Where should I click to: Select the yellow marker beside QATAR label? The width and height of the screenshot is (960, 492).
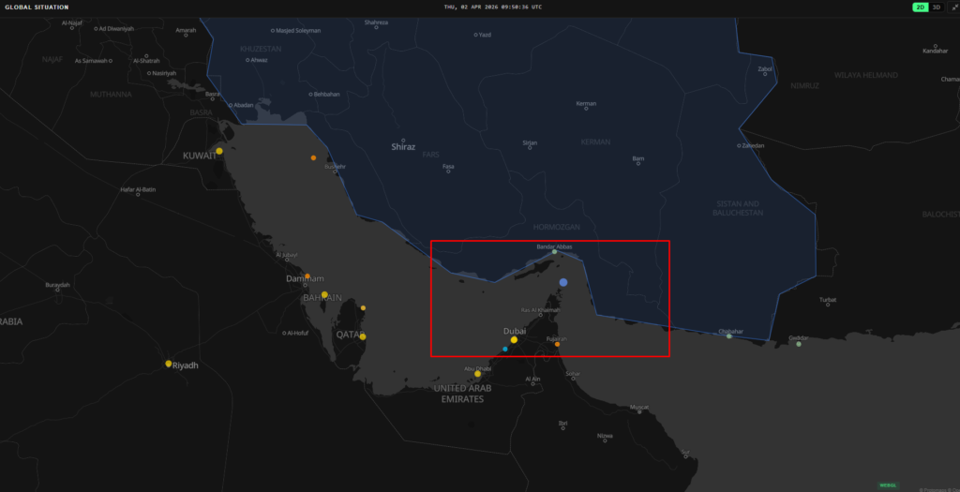[x=363, y=336]
